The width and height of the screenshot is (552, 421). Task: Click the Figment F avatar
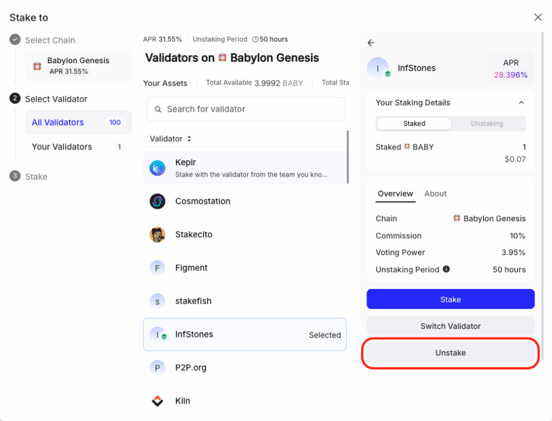[157, 268]
